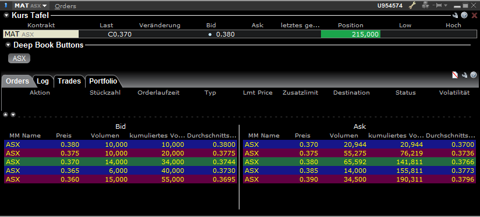Click ask price 0.375 in Ask book
Image resolution: width=480 pixels, height=217 pixels.
click(x=309, y=153)
